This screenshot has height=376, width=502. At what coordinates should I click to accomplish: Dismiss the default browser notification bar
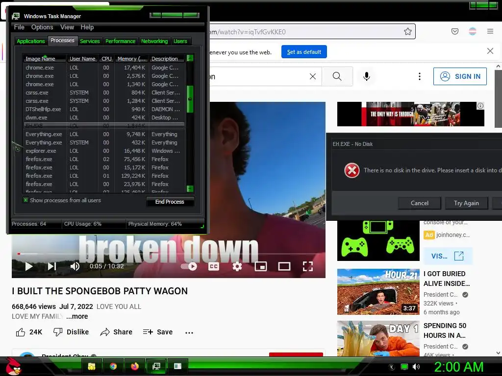[490, 51]
